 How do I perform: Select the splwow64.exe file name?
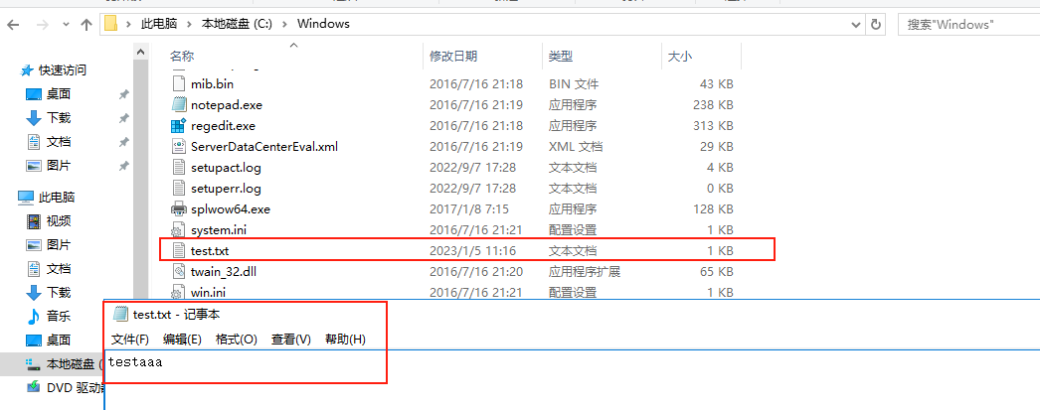[x=230, y=209]
